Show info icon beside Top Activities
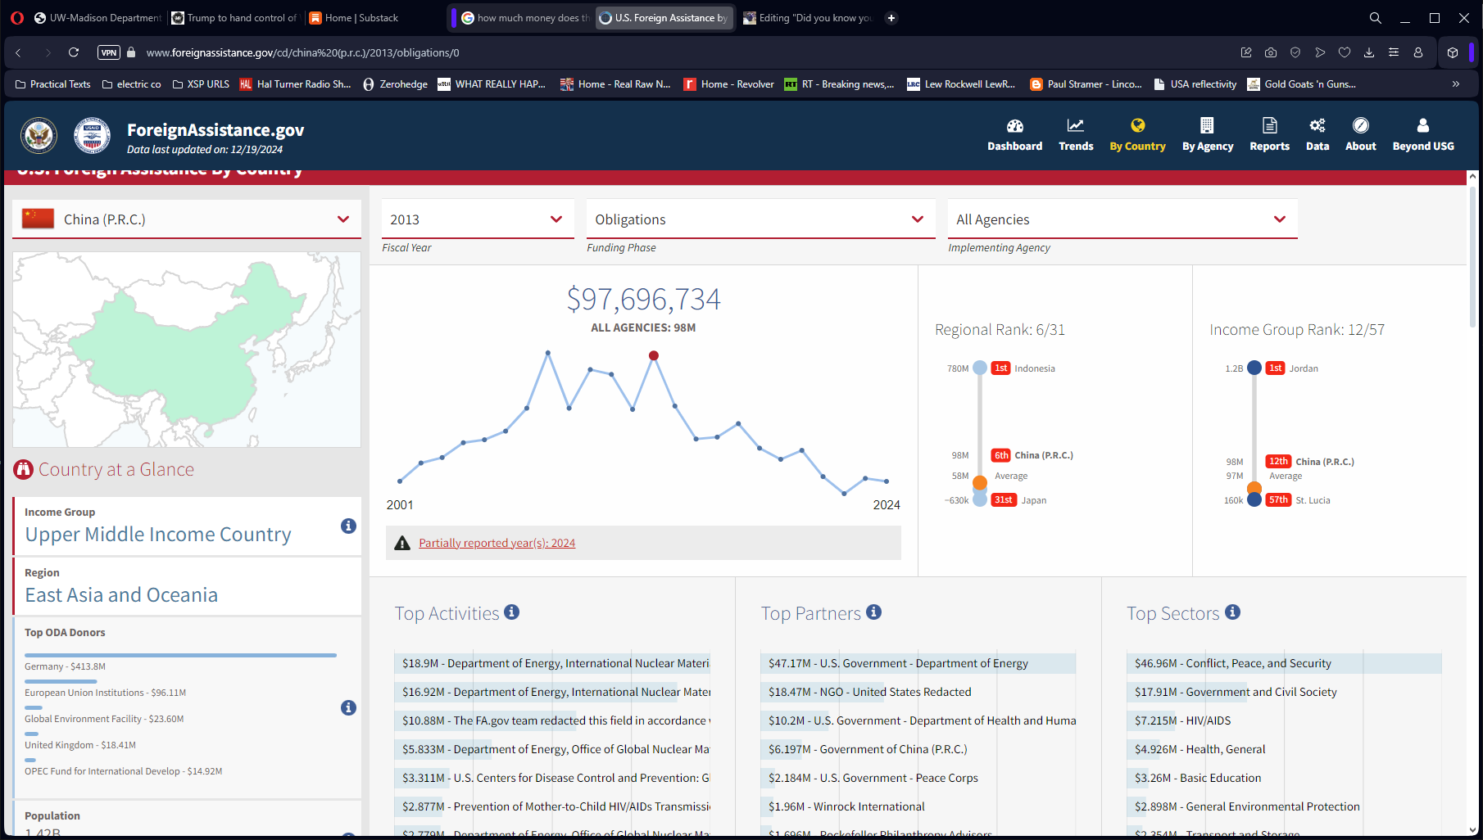 [x=511, y=612]
